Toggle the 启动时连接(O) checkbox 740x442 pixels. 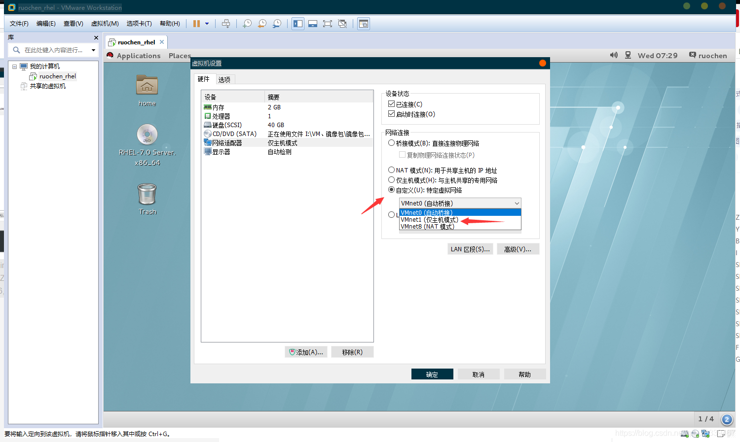[x=392, y=114]
